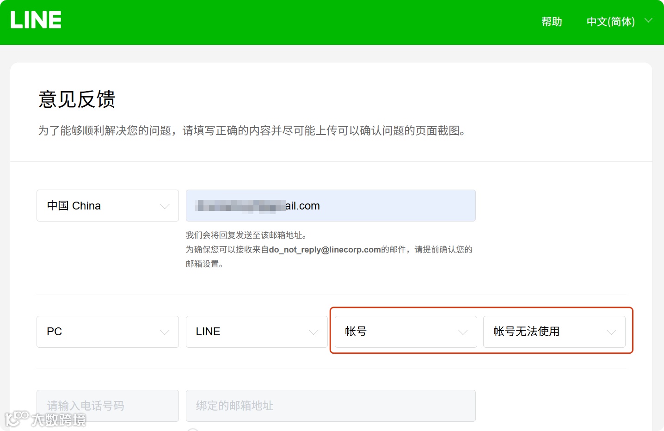Click the LINE logo in header
Image resolution: width=664 pixels, height=431 pixels.
[36, 20]
